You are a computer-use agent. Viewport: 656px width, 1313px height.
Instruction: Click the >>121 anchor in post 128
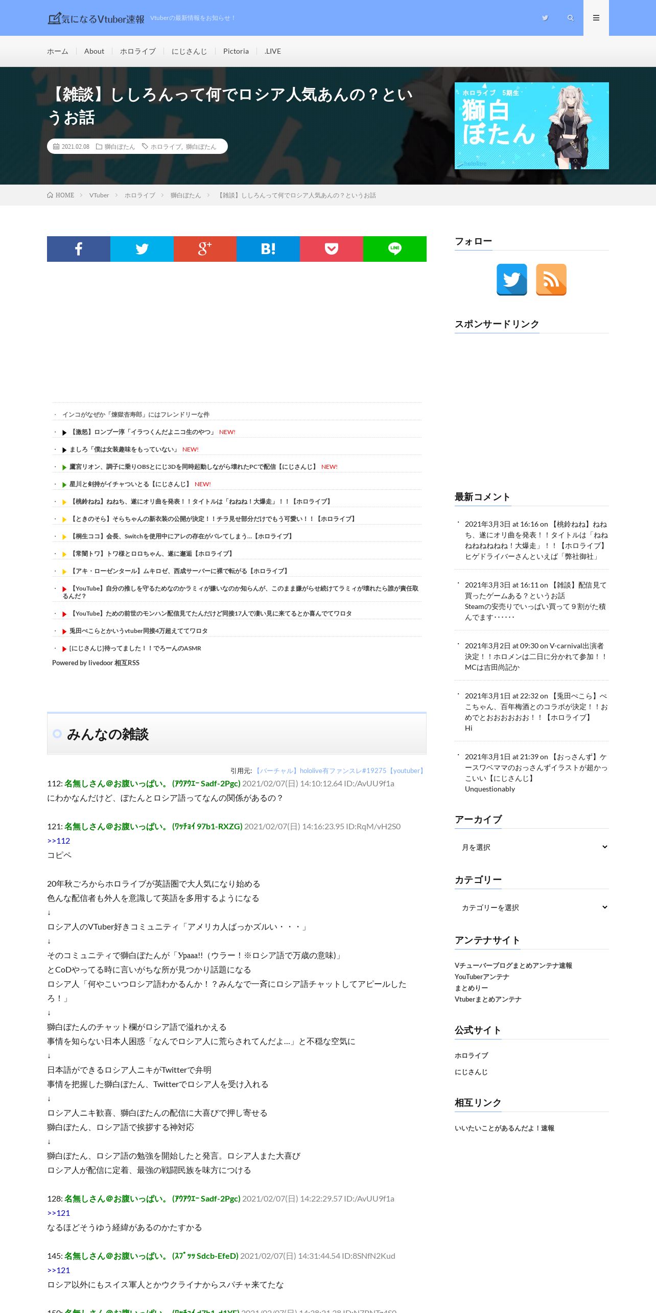click(x=59, y=1213)
